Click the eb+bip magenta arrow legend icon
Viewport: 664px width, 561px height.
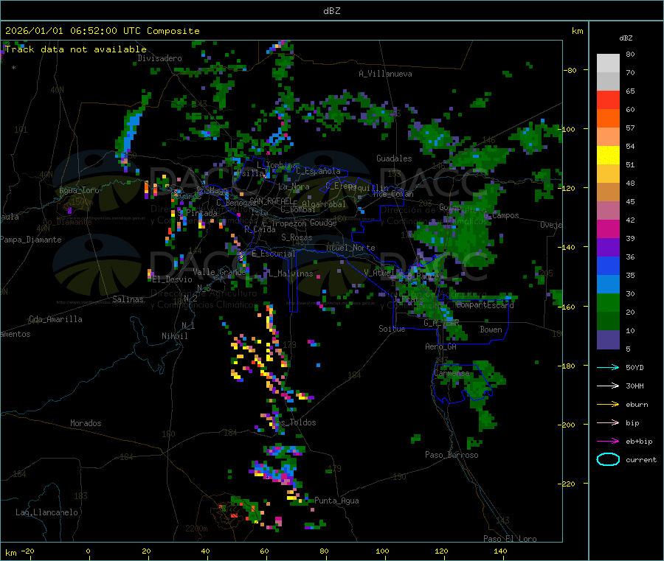pos(608,441)
